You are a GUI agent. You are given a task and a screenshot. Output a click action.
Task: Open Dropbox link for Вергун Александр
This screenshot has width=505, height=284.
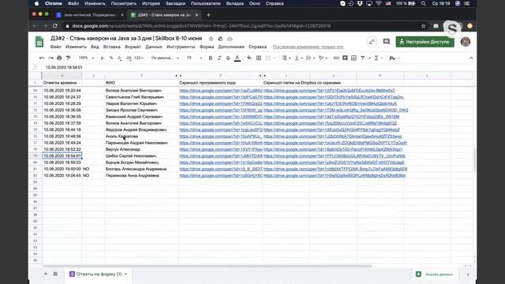[333, 149]
